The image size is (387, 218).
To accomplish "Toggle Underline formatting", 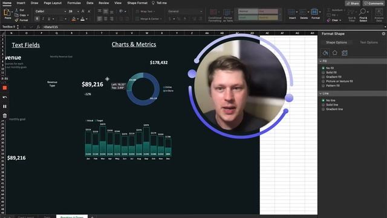I will (49, 19).
